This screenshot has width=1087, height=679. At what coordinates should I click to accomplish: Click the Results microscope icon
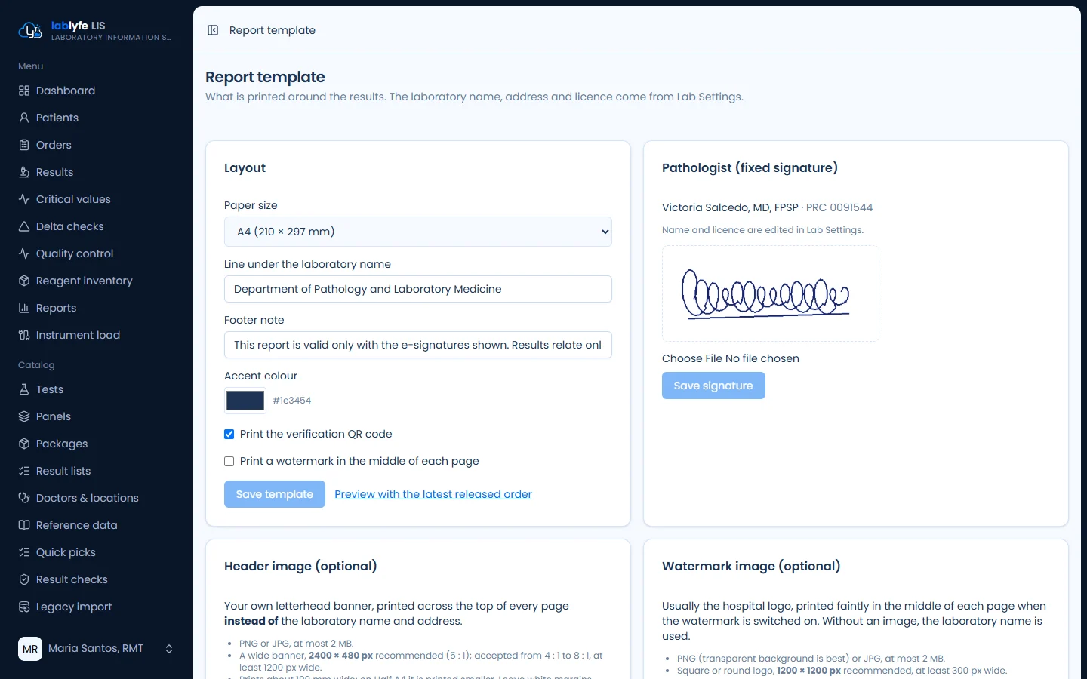pyautogui.click(x=24, y=172)
